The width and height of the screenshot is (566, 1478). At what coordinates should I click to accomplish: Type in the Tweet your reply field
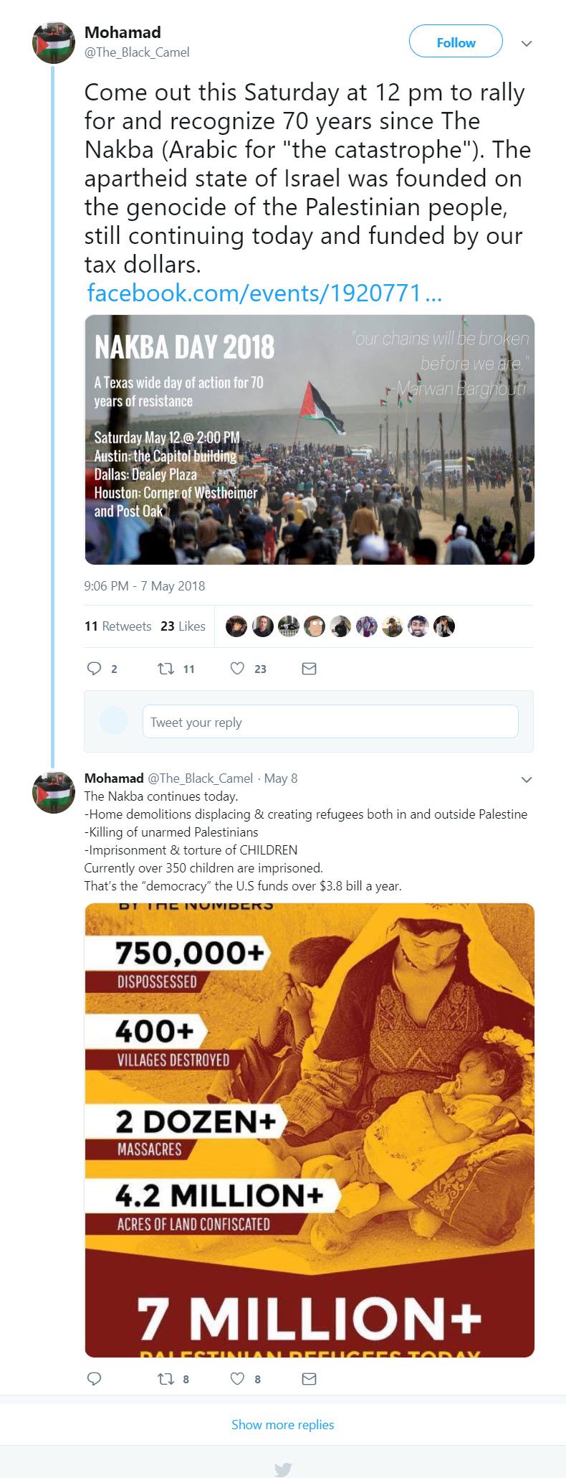click(330, 722)
